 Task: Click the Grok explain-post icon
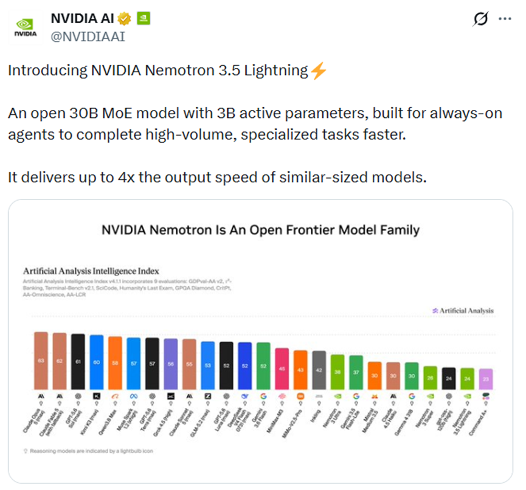[x=480, y=19]
